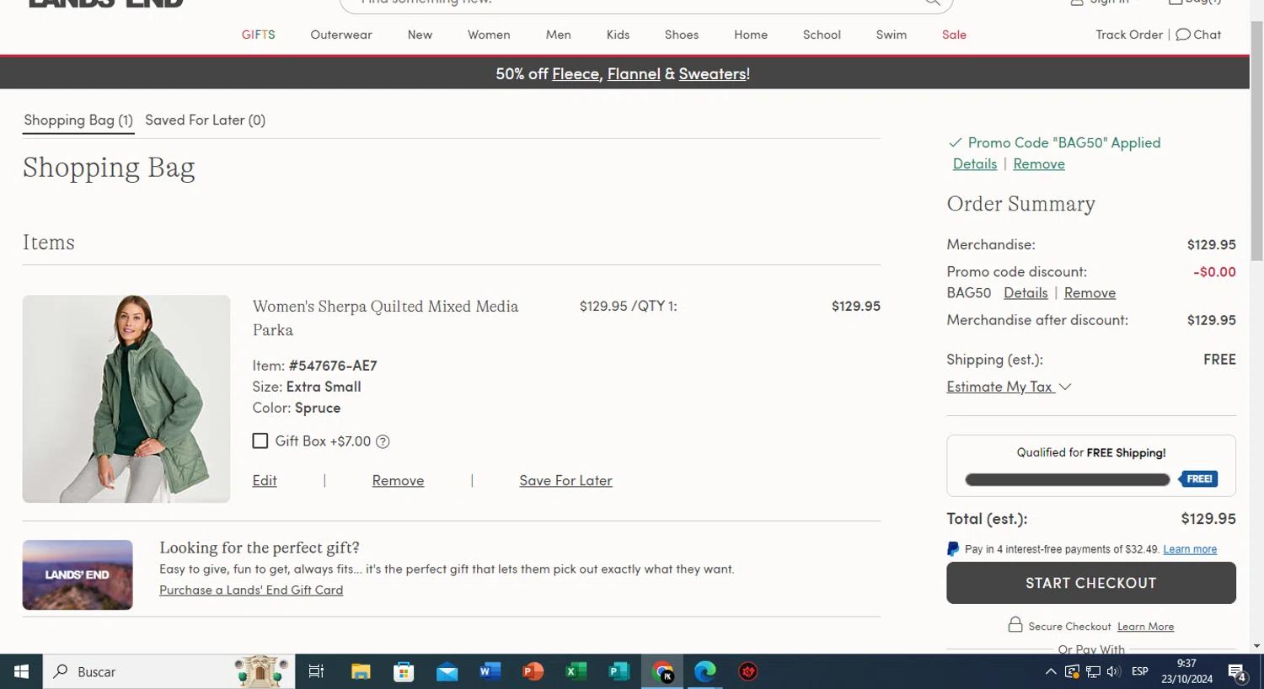Click the page vertical scrollbar
The height and width of the screenshot is (689, 1264).
[x=1256, y=143]
